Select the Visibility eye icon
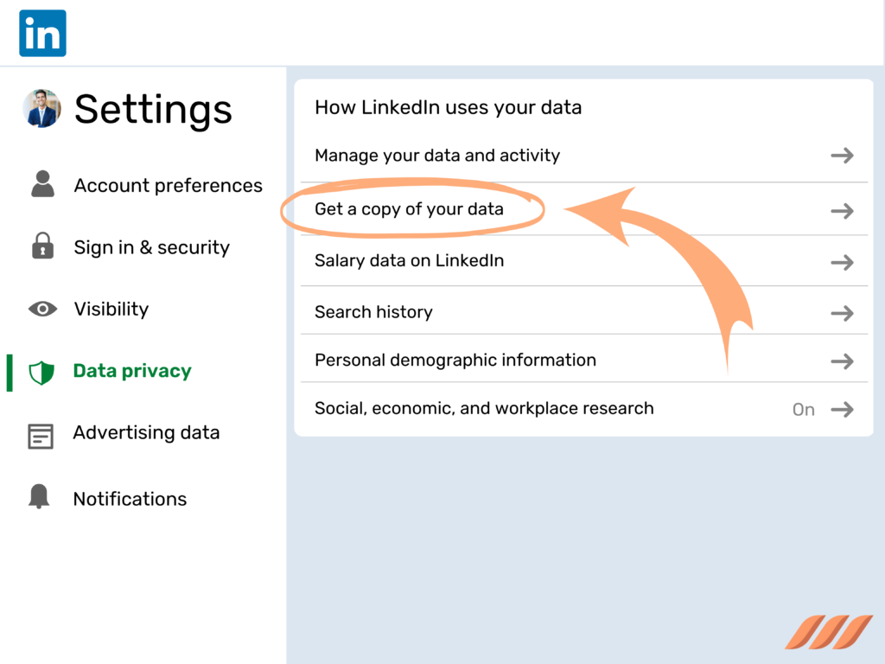The width and height of the screenshot is (885, 664). click(x=41, y=309)
